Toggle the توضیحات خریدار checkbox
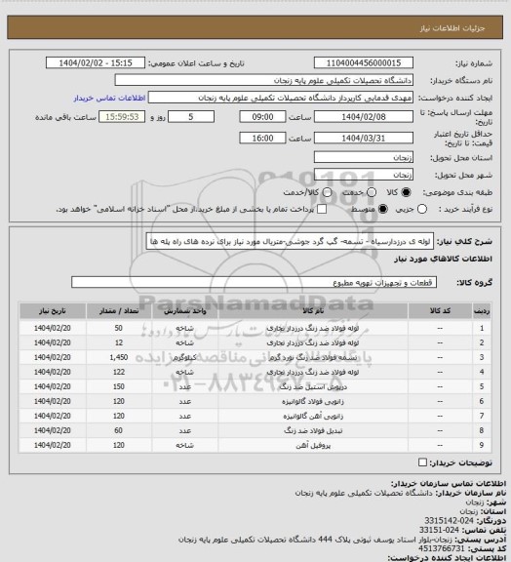511x562 pixels. 422,462
